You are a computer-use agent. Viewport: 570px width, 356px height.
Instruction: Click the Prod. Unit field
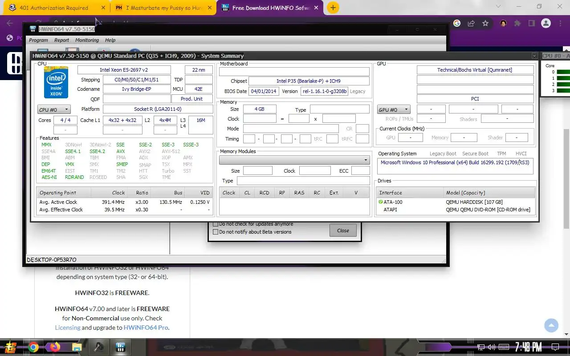[x=192, y=99]
